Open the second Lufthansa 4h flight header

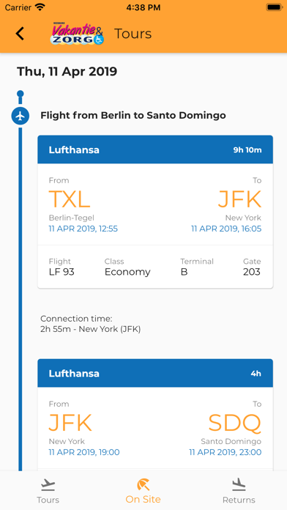pyautogui.click(x=155, y=373)
